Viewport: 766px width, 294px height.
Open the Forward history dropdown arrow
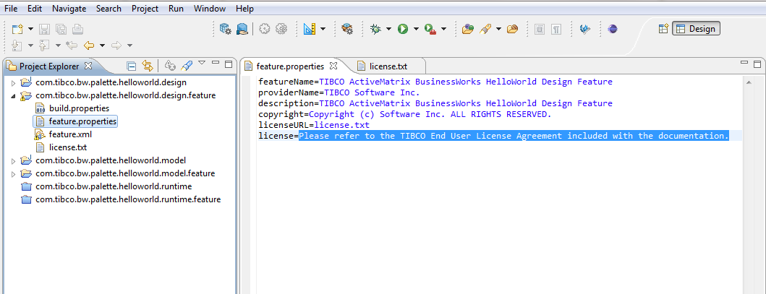[129, 46]
